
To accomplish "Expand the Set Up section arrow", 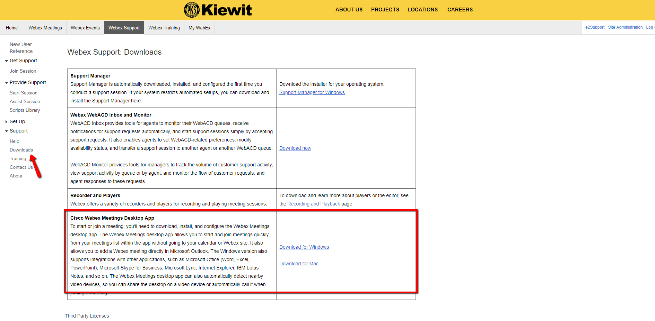I will point(7,122).
